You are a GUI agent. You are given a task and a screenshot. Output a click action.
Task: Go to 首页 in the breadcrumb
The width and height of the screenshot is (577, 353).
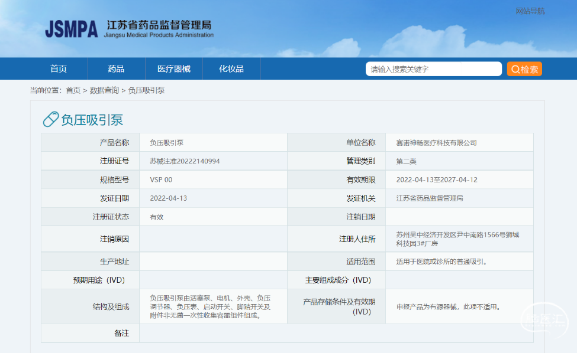coord(73,90)
